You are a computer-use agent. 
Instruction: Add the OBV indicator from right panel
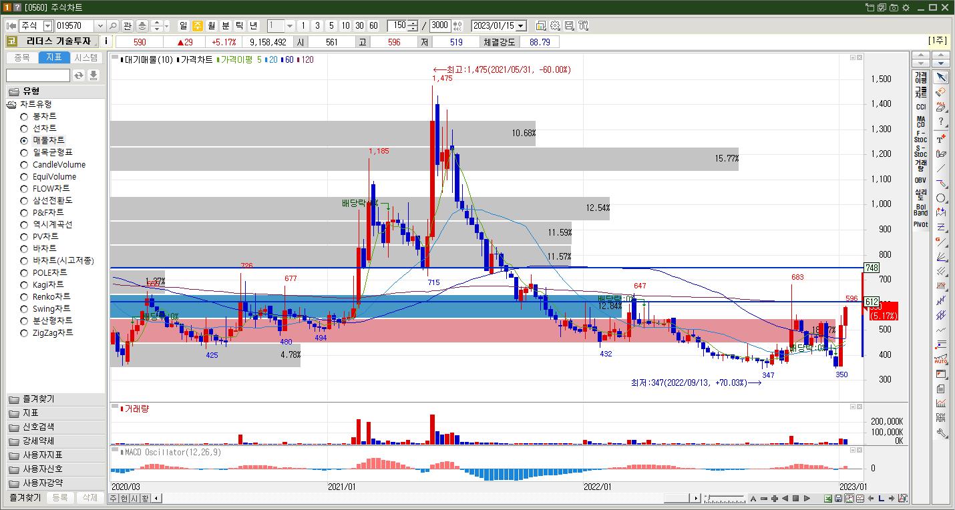tap(921, 180)
